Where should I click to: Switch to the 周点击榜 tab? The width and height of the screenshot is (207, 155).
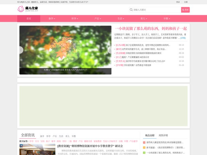coord(150,135)
